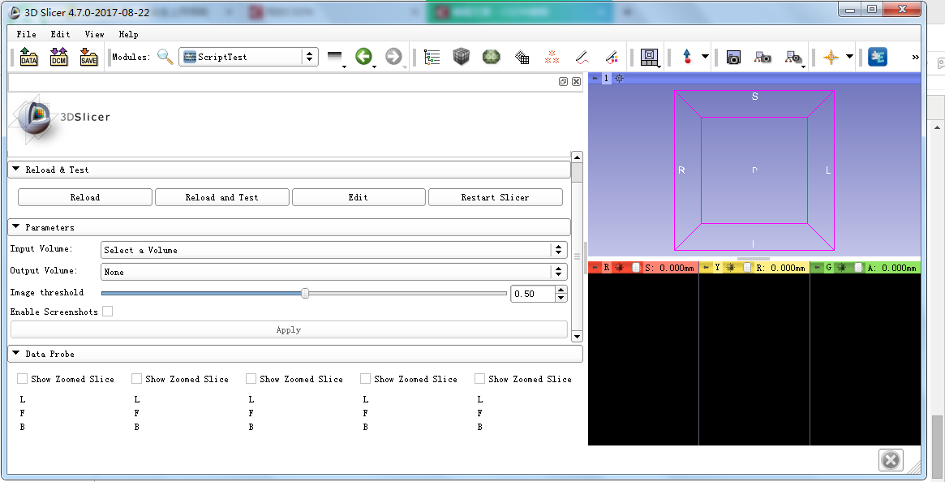Open the crosshair options dropdown arrow

[x=850, y=57]
